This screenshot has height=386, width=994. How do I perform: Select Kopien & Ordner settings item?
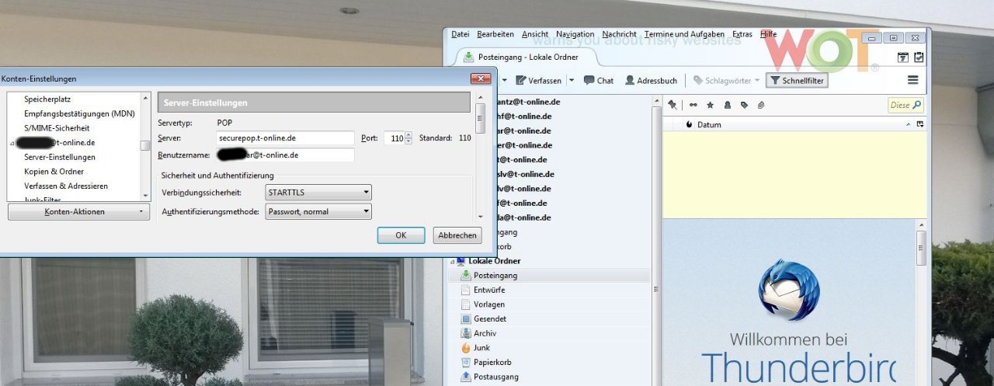(x=54, y=171)
